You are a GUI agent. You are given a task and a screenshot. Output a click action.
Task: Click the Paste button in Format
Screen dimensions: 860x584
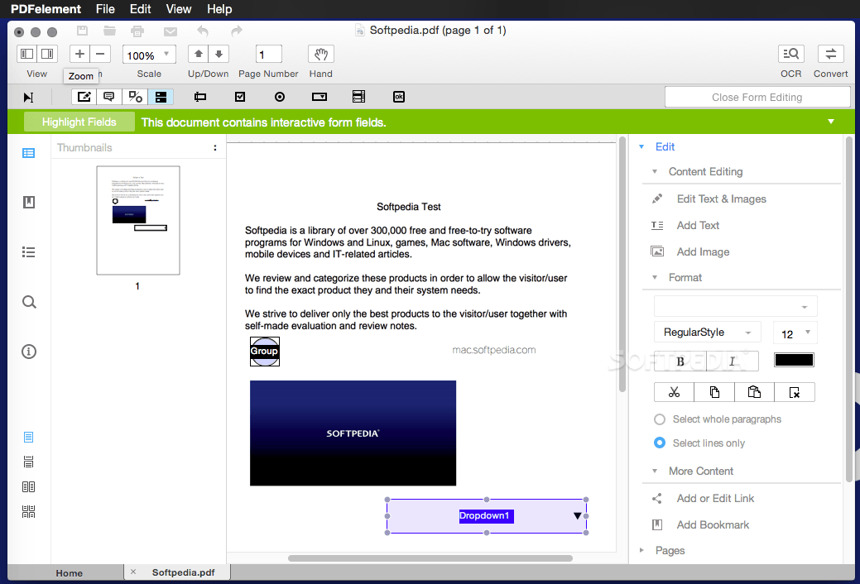754,392
